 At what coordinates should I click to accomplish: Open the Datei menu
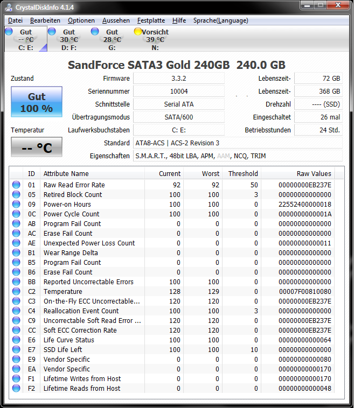coord(15,20)
